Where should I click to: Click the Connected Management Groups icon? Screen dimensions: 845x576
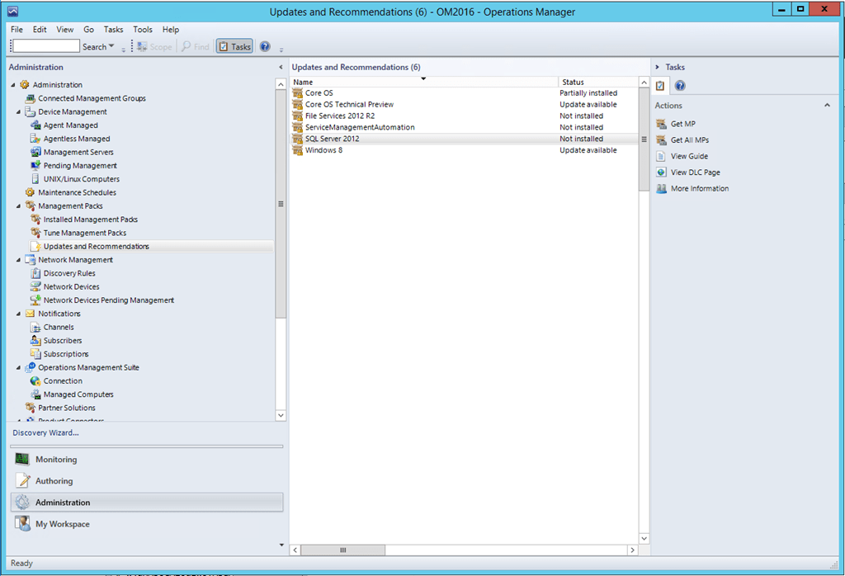point(31,98)
